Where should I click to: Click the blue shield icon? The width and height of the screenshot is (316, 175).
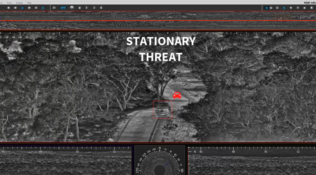(43, 8)
